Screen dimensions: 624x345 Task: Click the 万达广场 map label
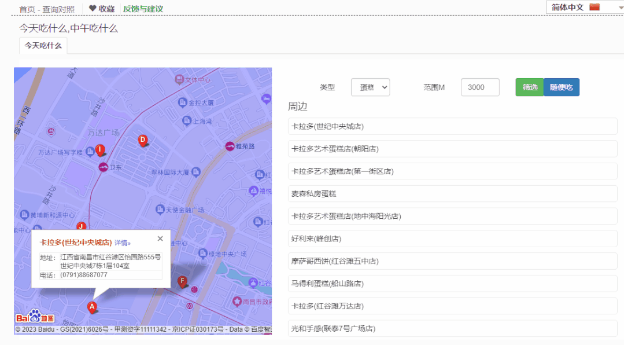(x=104, y=132)
